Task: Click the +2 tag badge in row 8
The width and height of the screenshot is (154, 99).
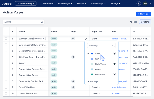Action: [73, 81]
